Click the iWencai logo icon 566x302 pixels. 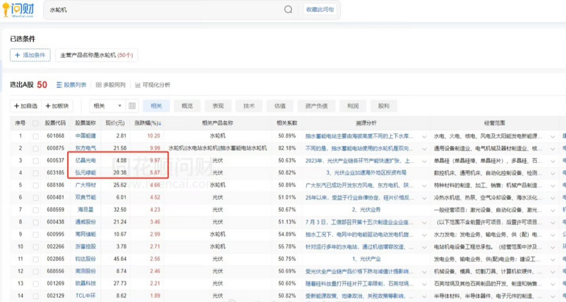18,10
